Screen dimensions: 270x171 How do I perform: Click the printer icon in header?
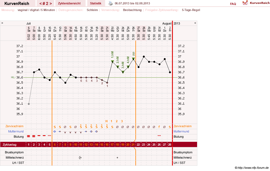[x=111, y=3]
